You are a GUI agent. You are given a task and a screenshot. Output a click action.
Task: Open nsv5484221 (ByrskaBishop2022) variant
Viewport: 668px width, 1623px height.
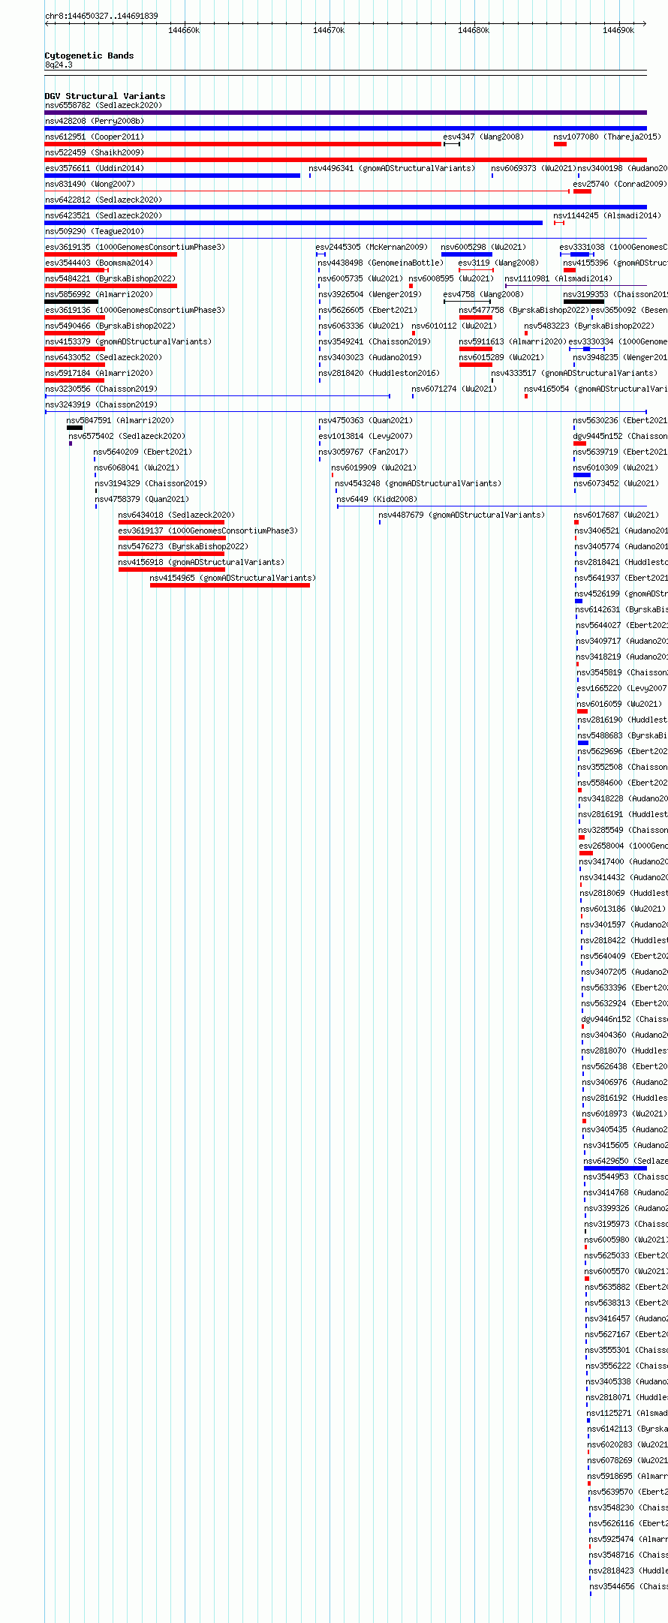(110, 278)
